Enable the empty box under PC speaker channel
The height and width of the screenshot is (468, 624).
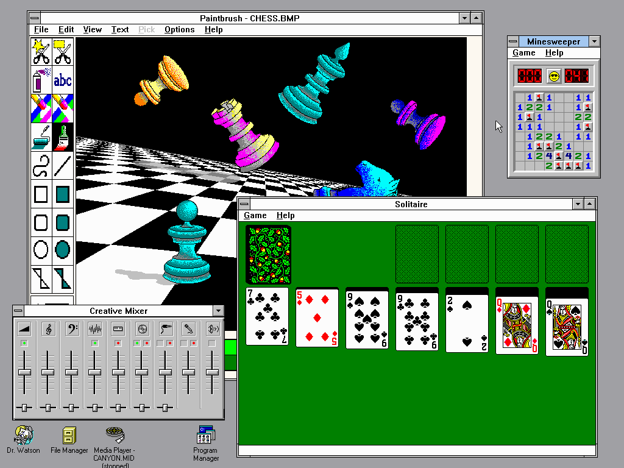coord(212,343)
